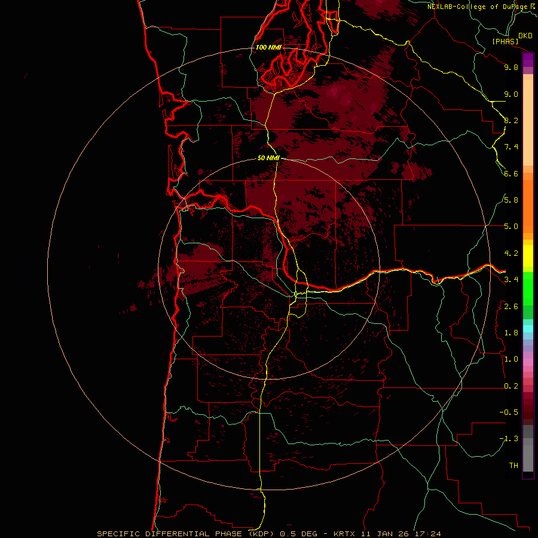The image size is (538, 538).
Task: Click the 5.0 scale value
Action: (x=511, y=227)
